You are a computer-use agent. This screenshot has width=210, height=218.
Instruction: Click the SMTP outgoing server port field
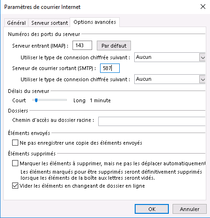click(110, 68)
